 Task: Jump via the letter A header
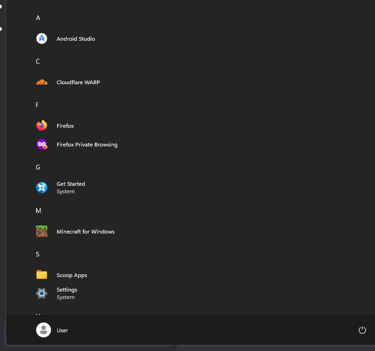[38, 18]
